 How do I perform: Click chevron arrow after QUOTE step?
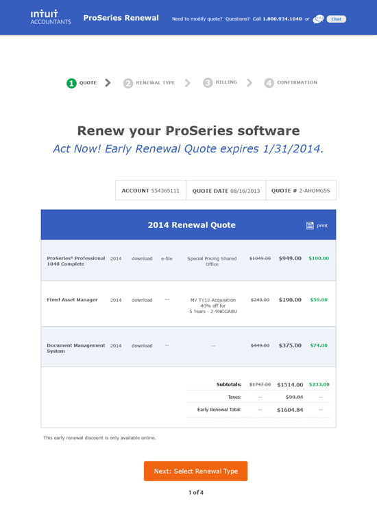point(108,83)
